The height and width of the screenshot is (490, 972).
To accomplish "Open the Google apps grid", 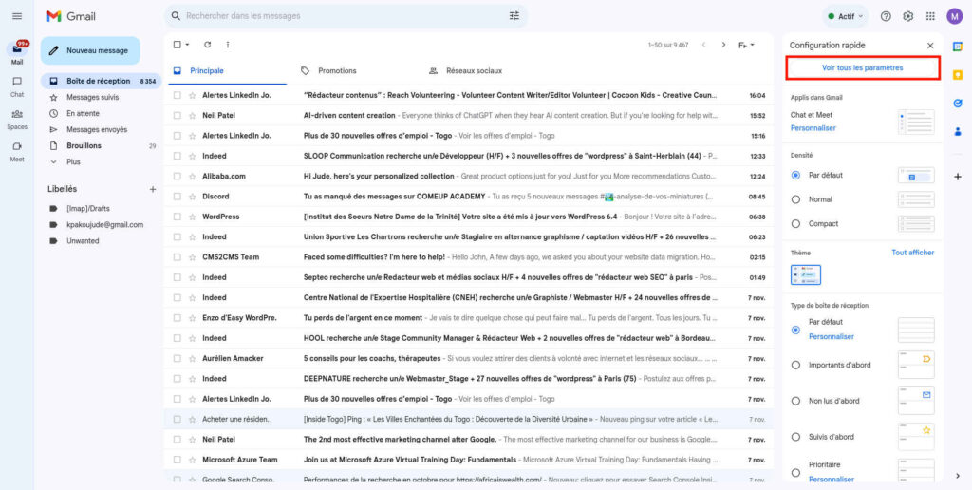I will pos(930,16).
